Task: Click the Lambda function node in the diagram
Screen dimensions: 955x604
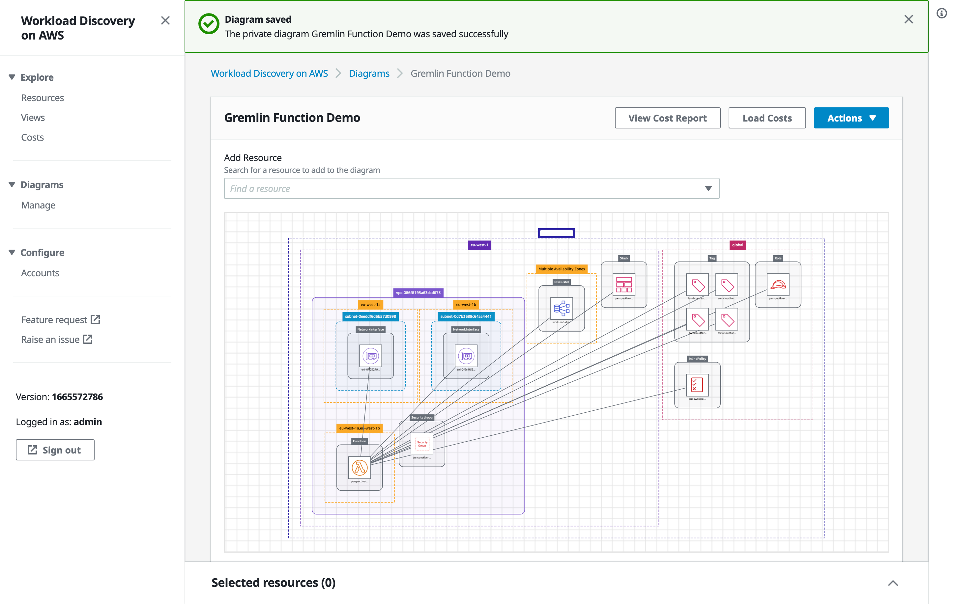Action: pyautogui.click(x=359, y=468)
